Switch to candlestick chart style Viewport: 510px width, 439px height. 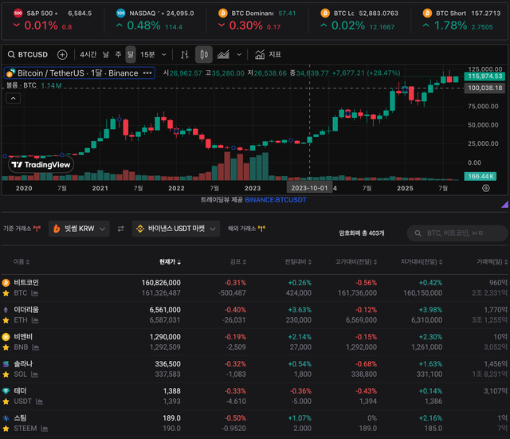204,55
